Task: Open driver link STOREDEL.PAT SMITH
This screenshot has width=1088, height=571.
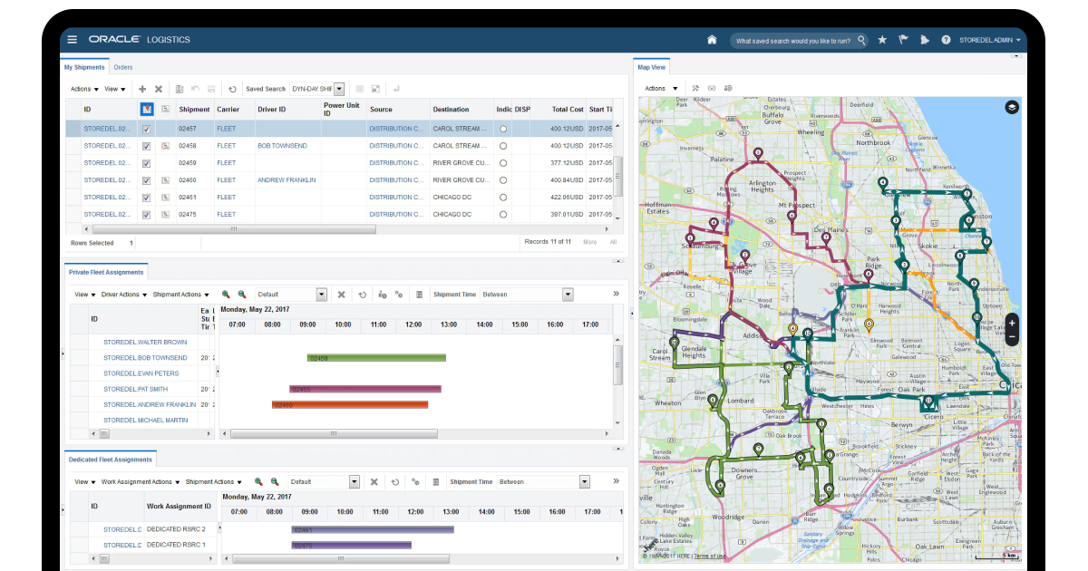Action: pos(135,389)
